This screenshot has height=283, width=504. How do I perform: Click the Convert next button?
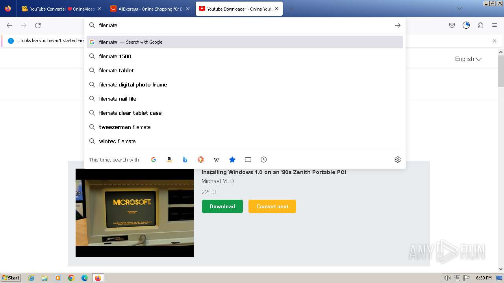click(272, 206)
